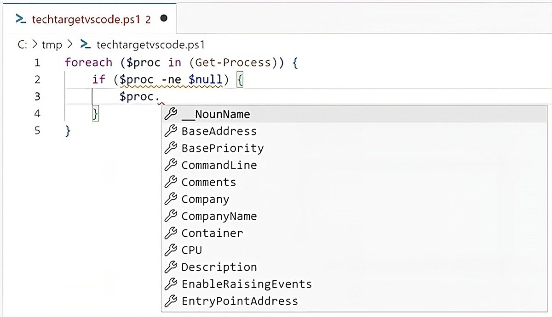Screen dimensions: 552x317
Task: Expand the C: breadcrumb segment
Action: coord(23,44)
